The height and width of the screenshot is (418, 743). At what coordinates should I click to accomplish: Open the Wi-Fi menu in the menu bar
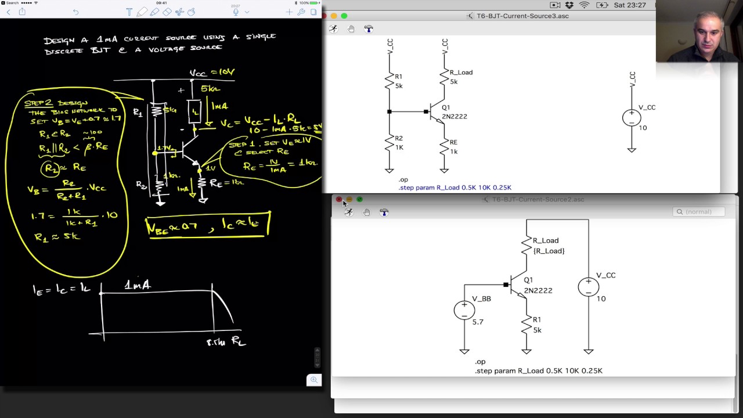584,5
